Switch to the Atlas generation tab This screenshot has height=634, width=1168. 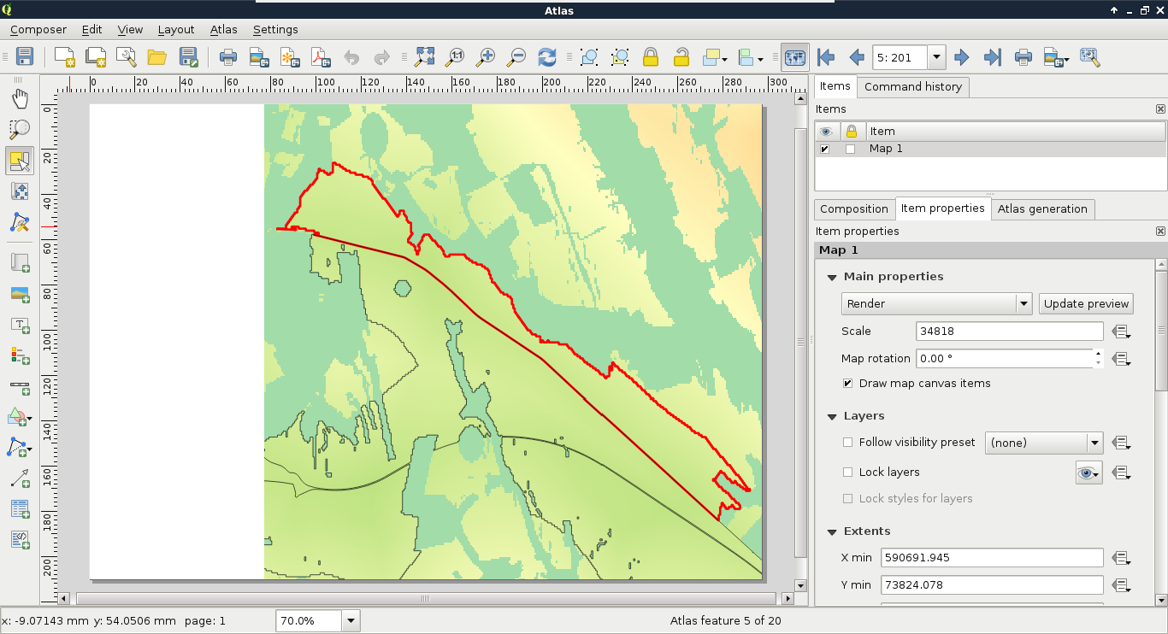click(x=1041, y=208)
